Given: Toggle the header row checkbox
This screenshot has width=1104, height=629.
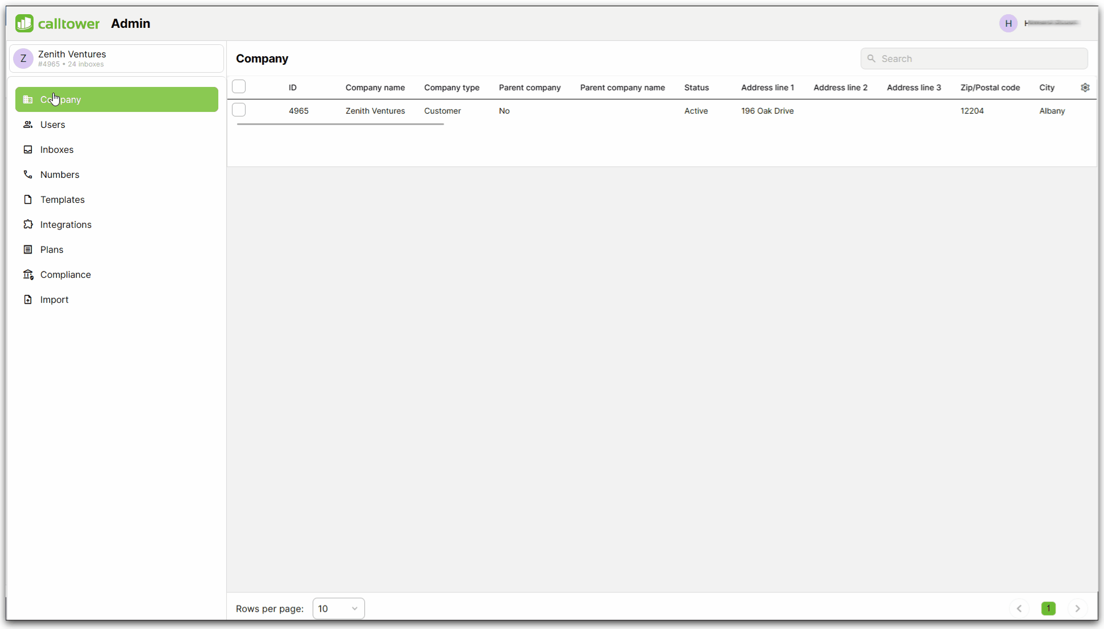Looking at the screenshot, I should click(x=239, y=86).
